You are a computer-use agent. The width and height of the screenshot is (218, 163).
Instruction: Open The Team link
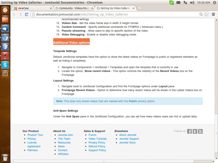tap(64, 139)
